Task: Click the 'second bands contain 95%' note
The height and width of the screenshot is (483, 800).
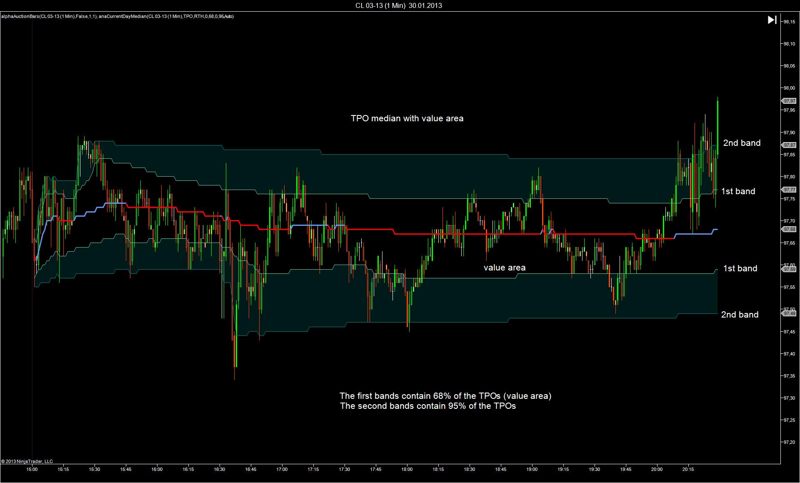Action: coord(428,406)
